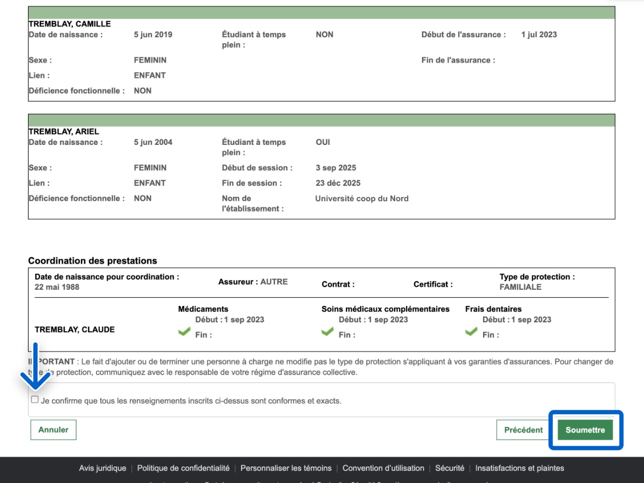Select Personnaliser les témoins in footer

(x=286, y=468)
